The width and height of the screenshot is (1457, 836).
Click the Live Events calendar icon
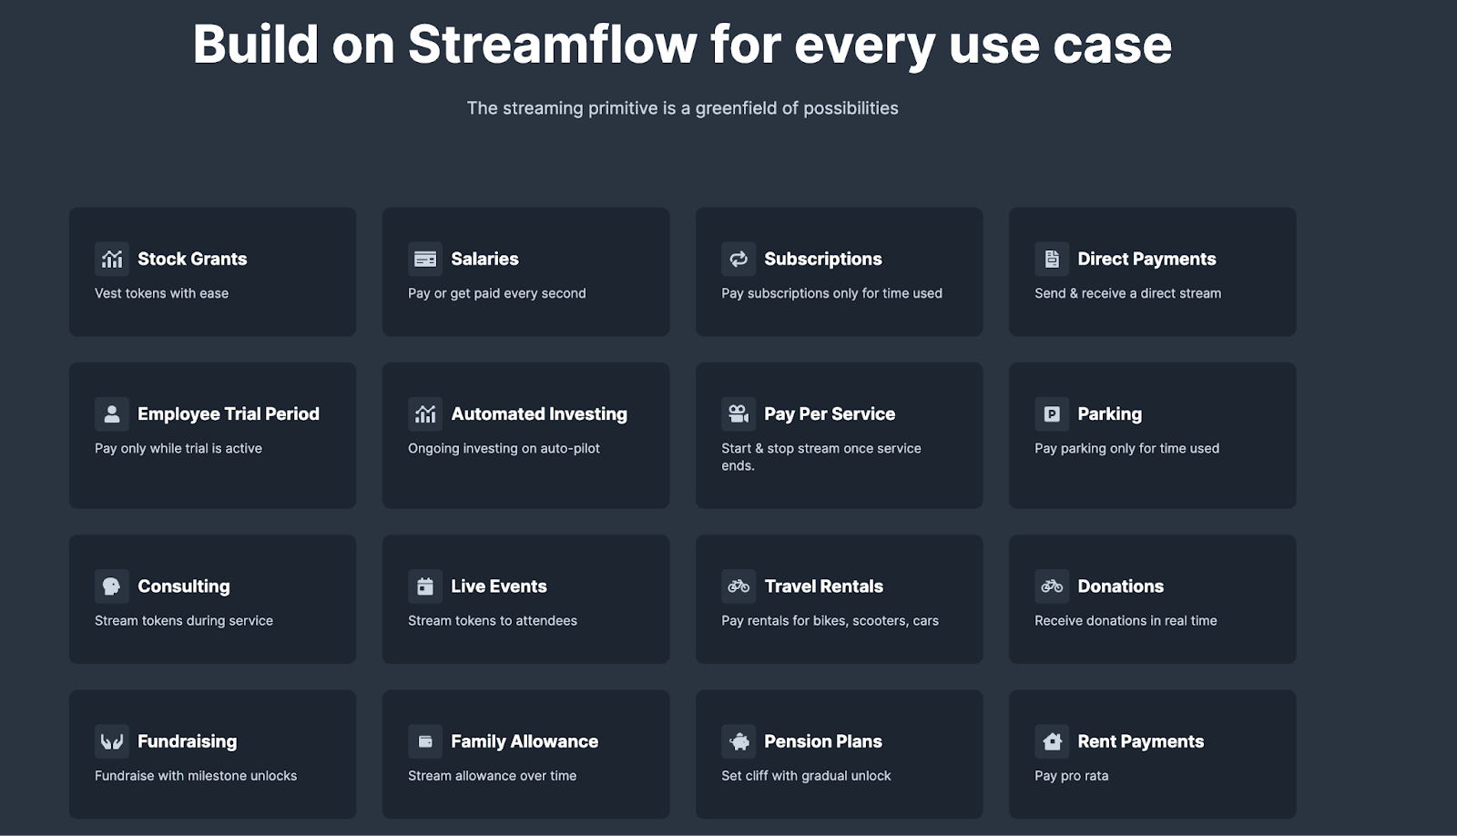(x=424, y=586)
